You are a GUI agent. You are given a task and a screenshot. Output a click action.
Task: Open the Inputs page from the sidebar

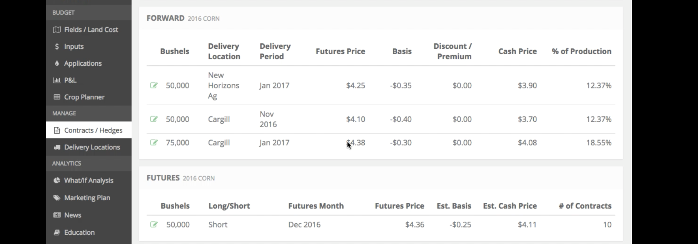pos(74,46)
